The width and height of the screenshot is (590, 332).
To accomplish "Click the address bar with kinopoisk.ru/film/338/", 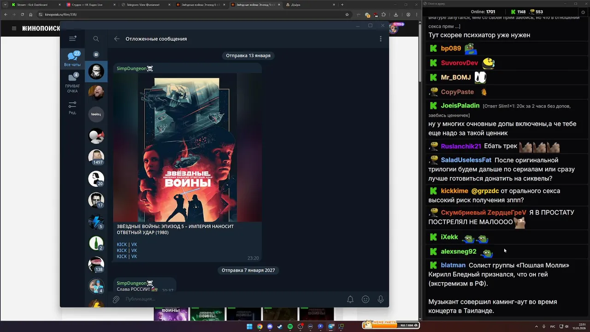I will point(194,14).
